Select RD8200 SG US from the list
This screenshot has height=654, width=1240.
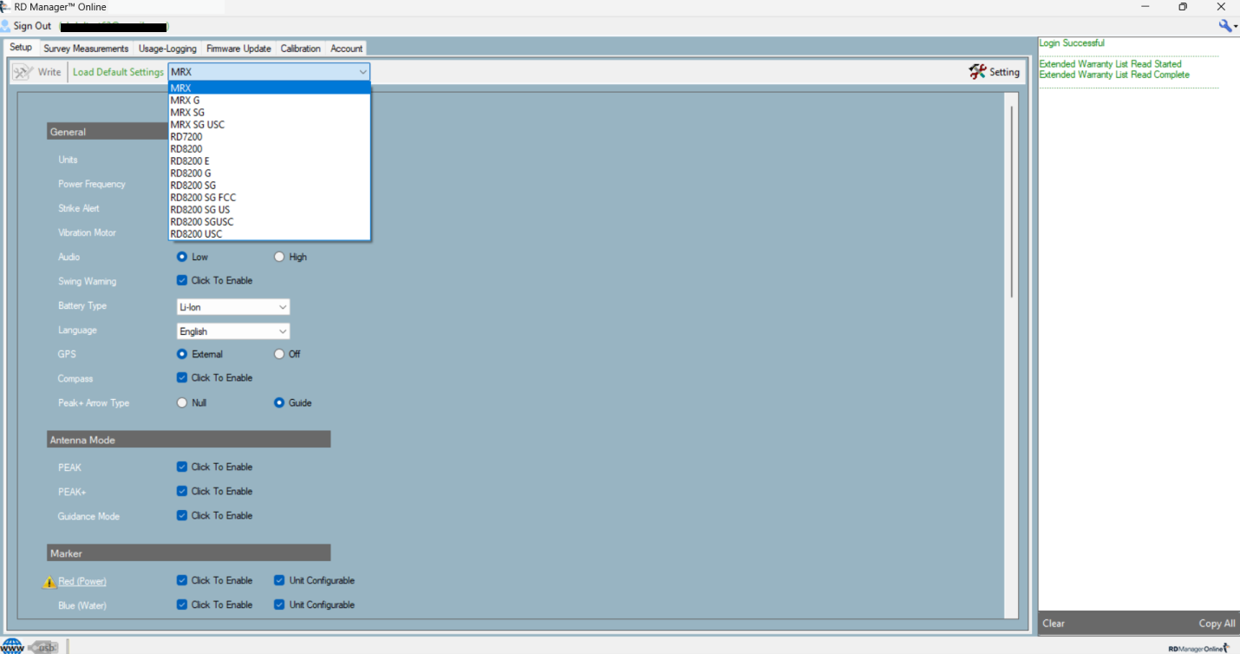[x=270, y=209]
